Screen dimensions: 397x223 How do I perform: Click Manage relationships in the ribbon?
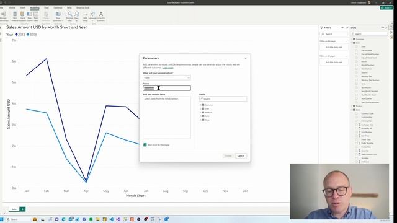tap(4, 16)
